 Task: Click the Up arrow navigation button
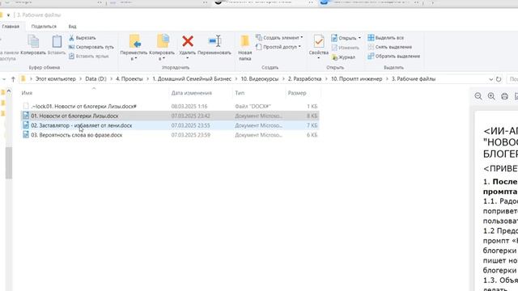(x=13, y=79)
